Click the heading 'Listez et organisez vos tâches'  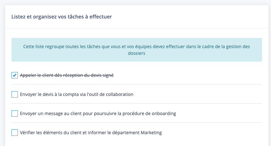[62, 17]
